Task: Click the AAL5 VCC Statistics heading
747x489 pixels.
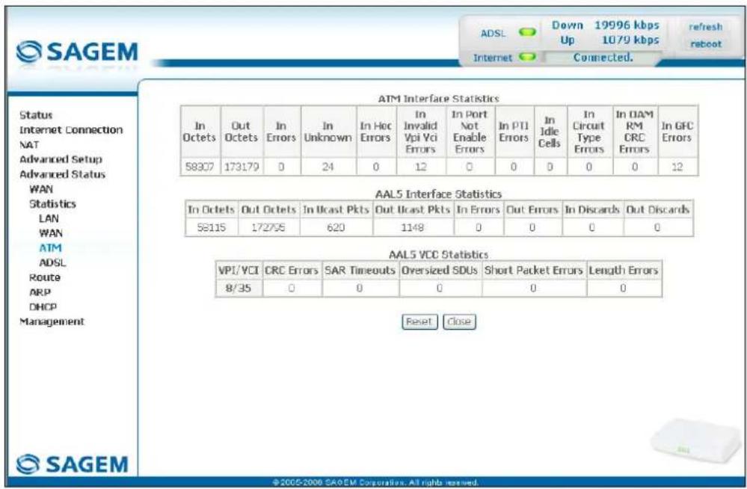Action: pyautogui.click(x=438, y=254)
